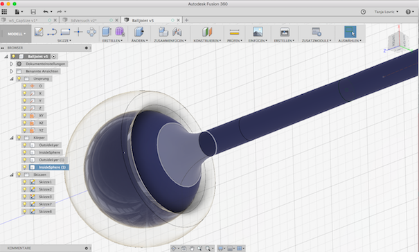Open the display settings monitor menu
The height and width of the screenshot is (252, 419).
(222, 249)
